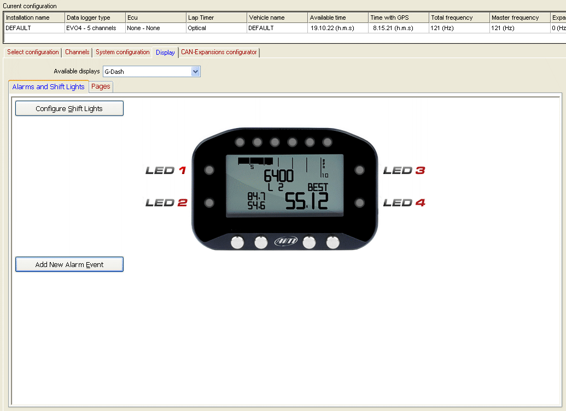Select the alarm LED circle beside LED 2
The width and height of the screenshot is (566, 411).
tap(209, 202)
